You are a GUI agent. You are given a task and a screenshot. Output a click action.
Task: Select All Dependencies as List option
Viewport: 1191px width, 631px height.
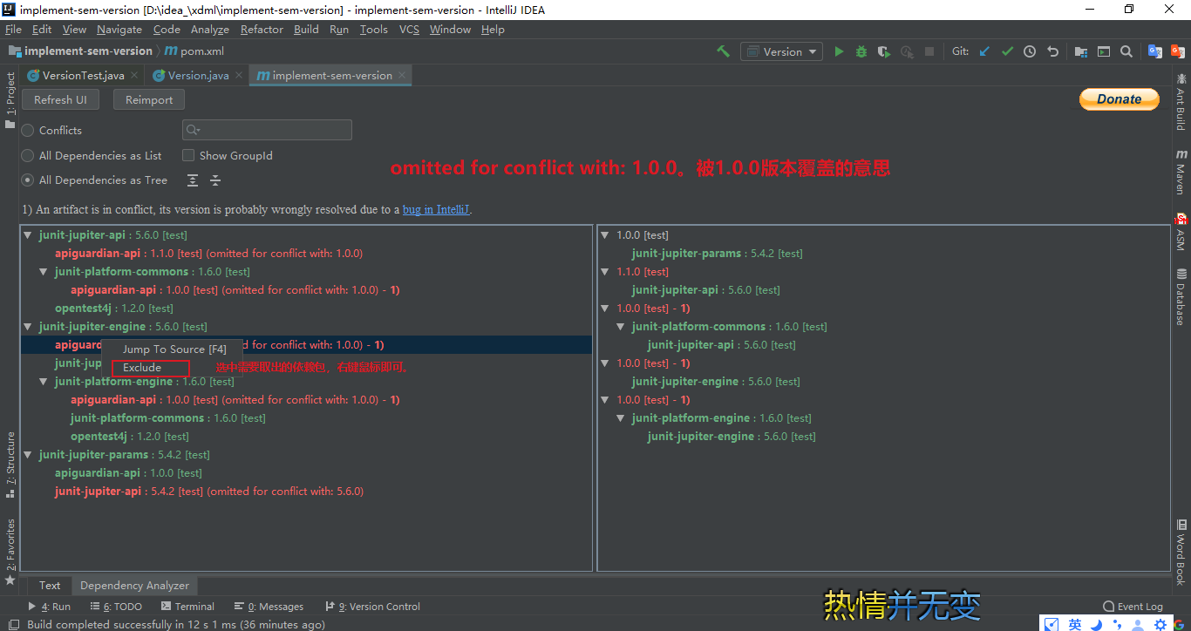(29, 156)
